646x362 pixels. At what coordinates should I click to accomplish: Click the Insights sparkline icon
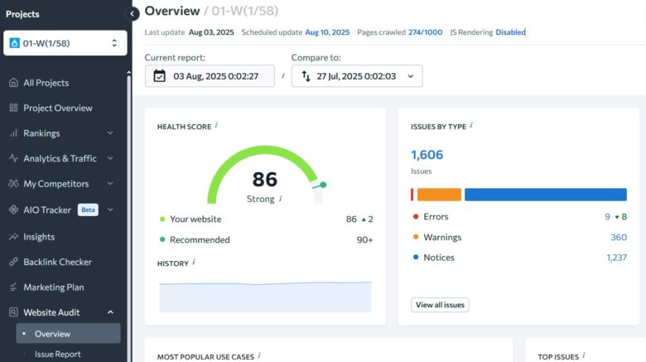13,237
